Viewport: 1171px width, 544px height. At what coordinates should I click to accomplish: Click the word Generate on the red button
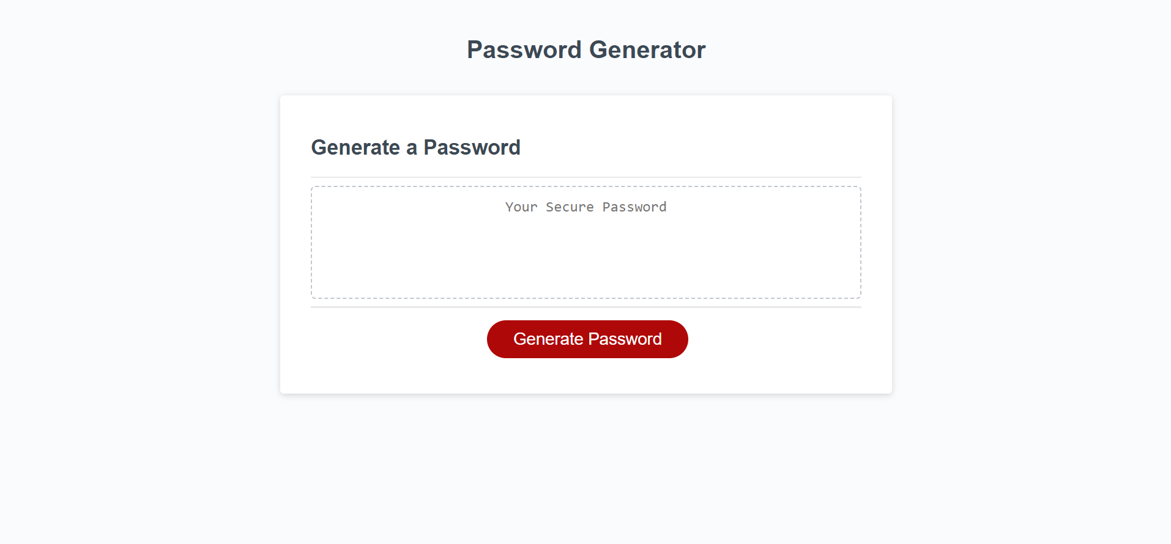tap(548, 339)
